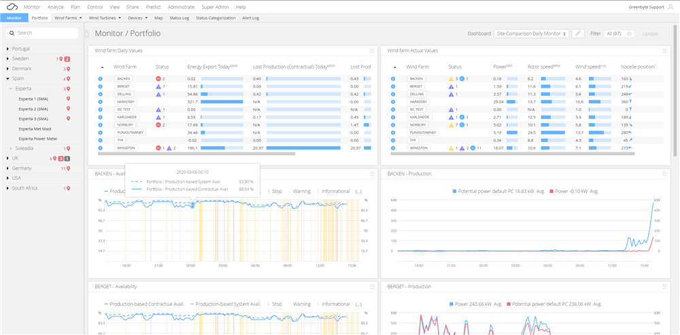Click the dashboard link icon button
Screen dimensions: 680x335
[x=577, y=34]
